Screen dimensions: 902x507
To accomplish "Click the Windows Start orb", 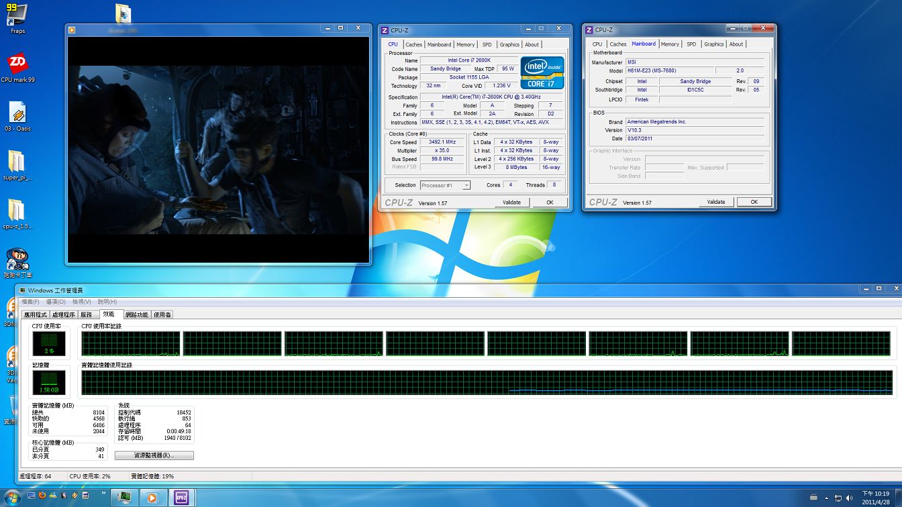I will pyautogui.click(x=12, y=497).
